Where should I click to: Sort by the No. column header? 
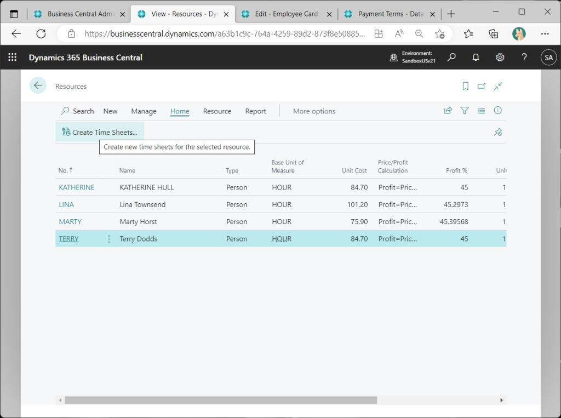pyautogui.click(x=66, y=170)
